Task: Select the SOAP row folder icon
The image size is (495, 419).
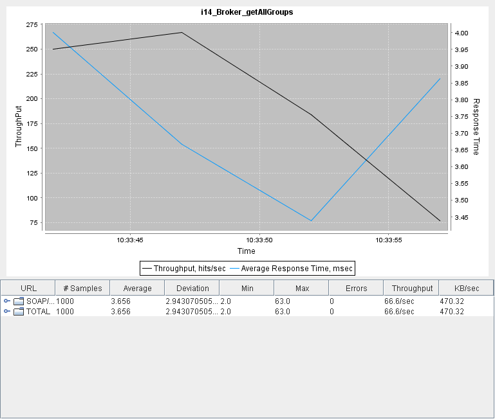Action: coord(19,301)
